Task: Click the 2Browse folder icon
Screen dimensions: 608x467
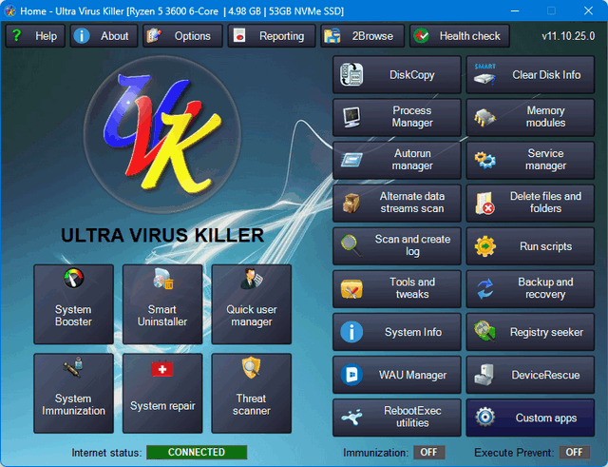Action: click(x=332, y=36)
